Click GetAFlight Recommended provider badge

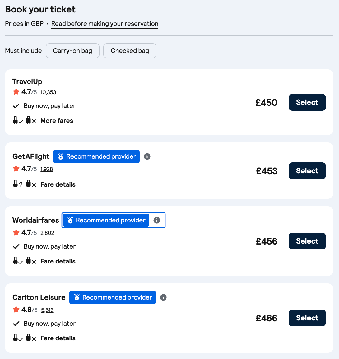96,156
